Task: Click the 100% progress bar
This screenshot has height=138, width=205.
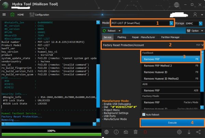Action: [x=51, y=133]
